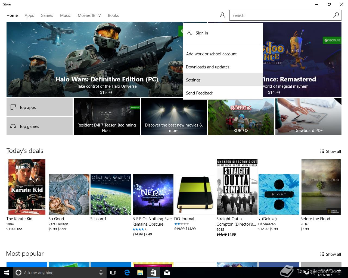Open the ROBLOX tile
Viewport: 348px width, 278px height.
[241, 117]
